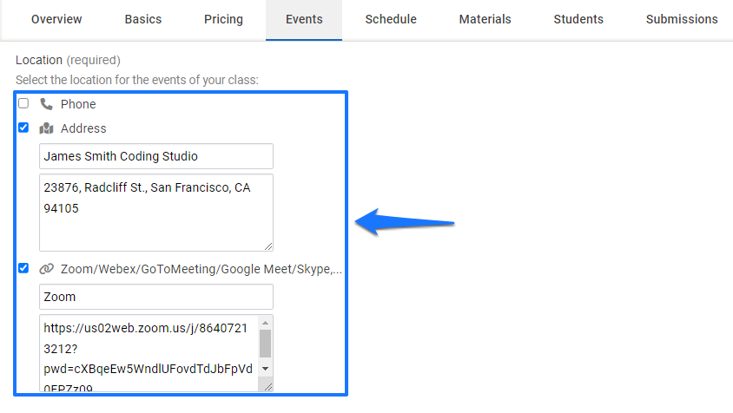This screenshot has width=733, height=413.
Task: Click the URL textarea scroll up arrow
Action: point(266,323)
